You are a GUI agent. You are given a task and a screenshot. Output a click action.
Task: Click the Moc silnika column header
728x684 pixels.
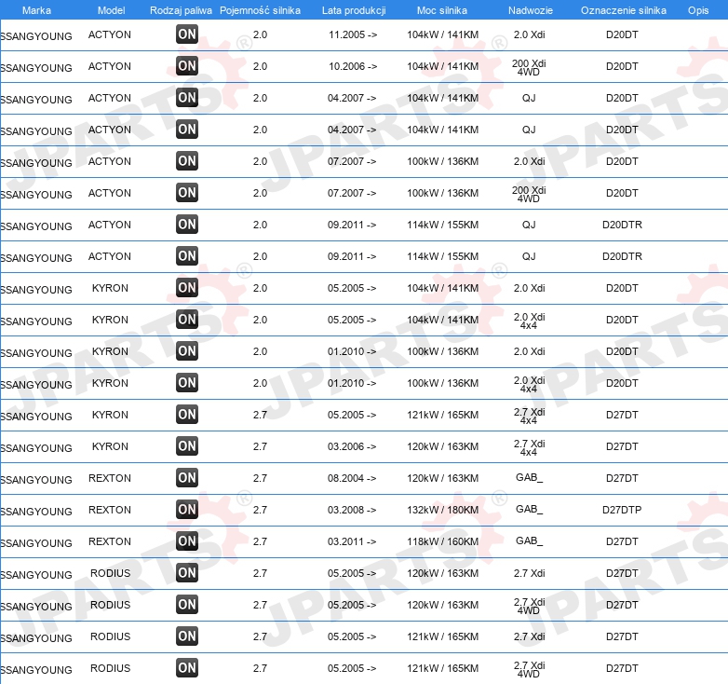tap(442, 10)
